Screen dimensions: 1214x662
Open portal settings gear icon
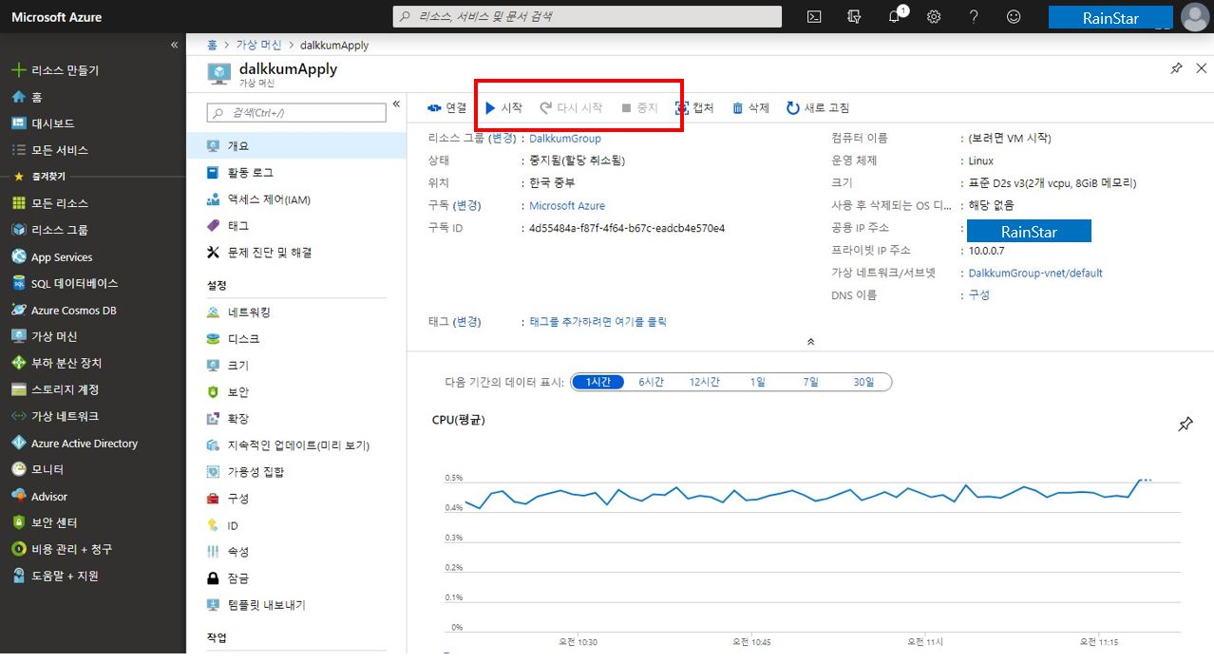point(934,17)
